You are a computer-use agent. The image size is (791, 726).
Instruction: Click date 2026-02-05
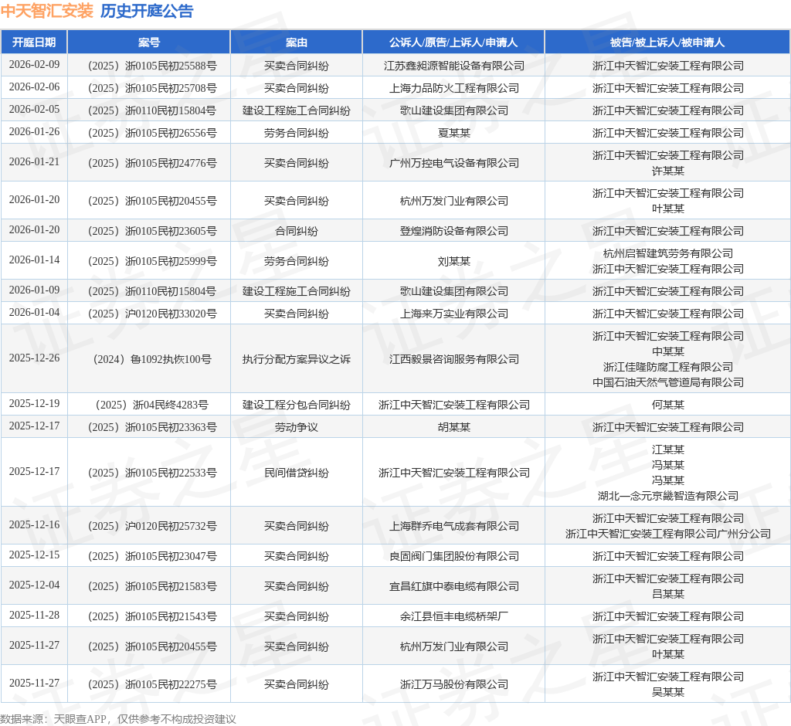[34, 109]
